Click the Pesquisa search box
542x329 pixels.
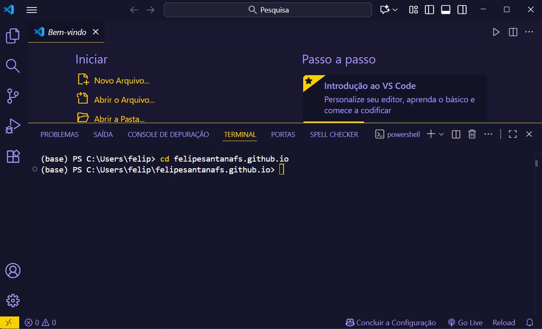(268, 10)
